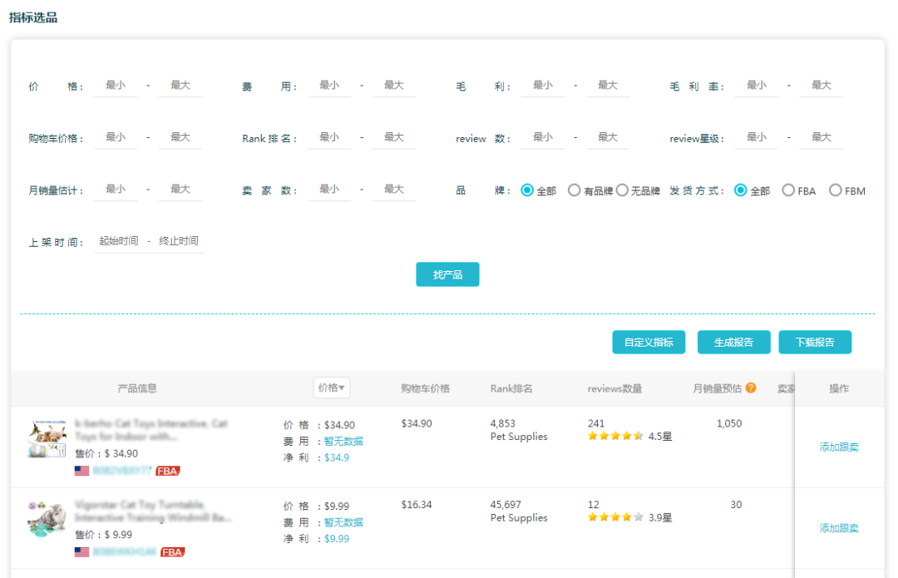
Task: Focus the 卖家数 maximum input
Action: click(x=394, y=190)
